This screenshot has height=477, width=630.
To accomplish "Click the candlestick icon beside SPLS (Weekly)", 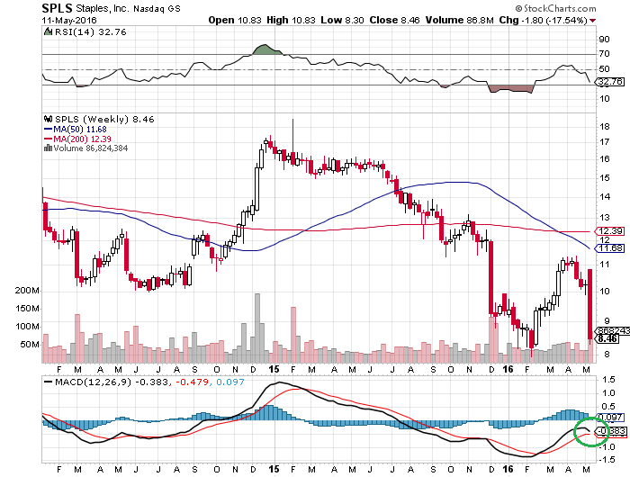I will tap(48, 119).
